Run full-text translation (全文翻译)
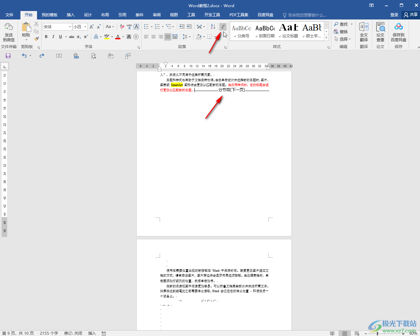 coord(364,32)
